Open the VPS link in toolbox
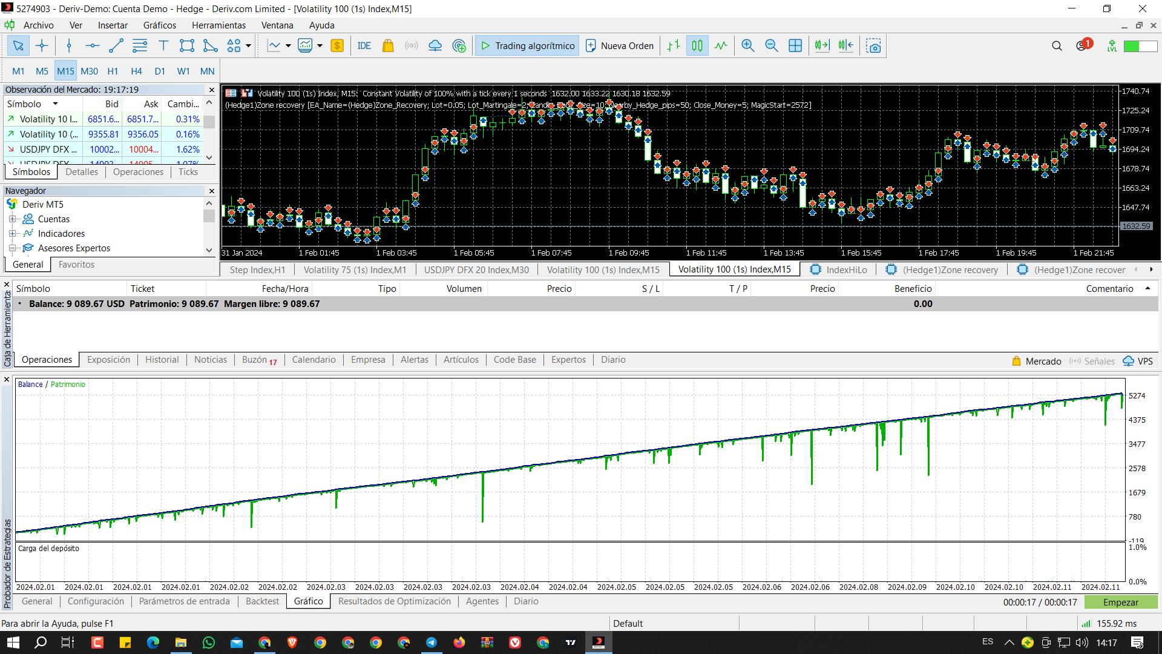1162x654 pixels. (1138, 362)
